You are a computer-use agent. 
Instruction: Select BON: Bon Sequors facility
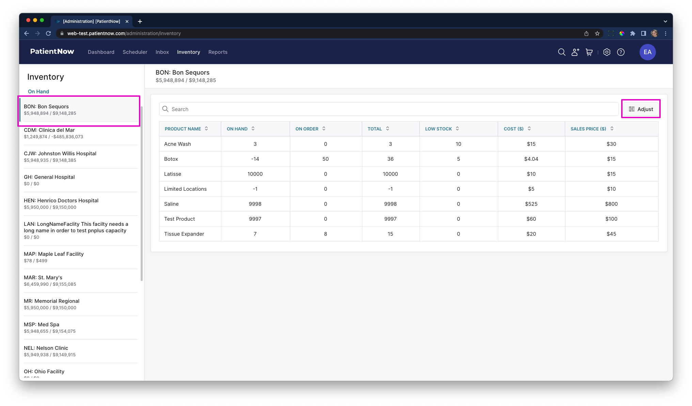(79, 110)
